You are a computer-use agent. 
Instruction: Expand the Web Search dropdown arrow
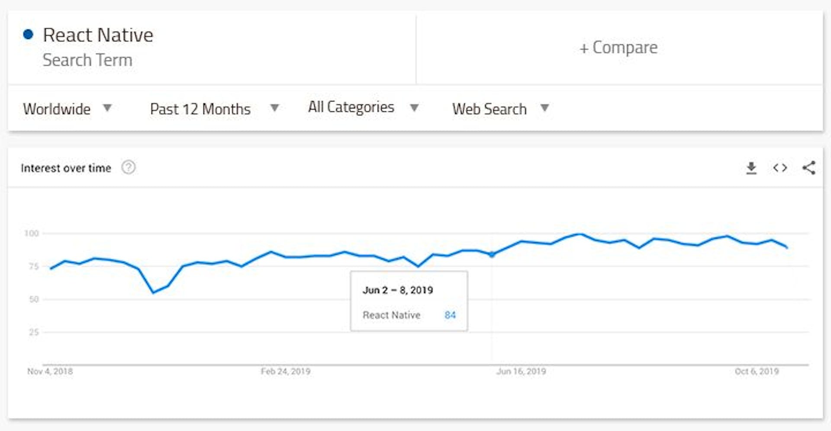pyautogui.click(x=544, y=108)
